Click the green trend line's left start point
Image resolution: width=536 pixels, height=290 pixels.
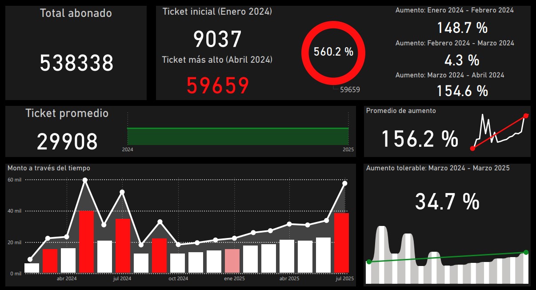coord(369,262)
